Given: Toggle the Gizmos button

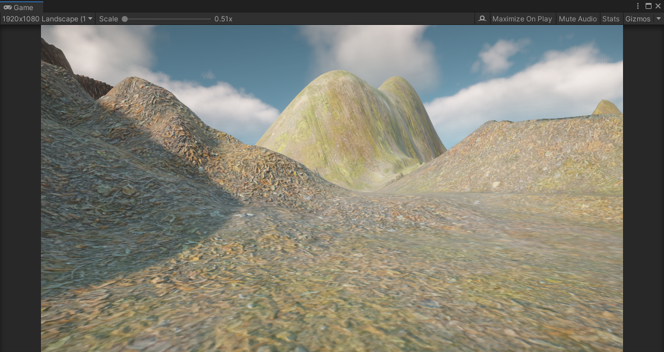Looking at the screenshot, I should [638, 18].
